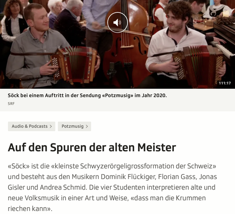Play the audio via the speaker icon

[x=117, y=23]
